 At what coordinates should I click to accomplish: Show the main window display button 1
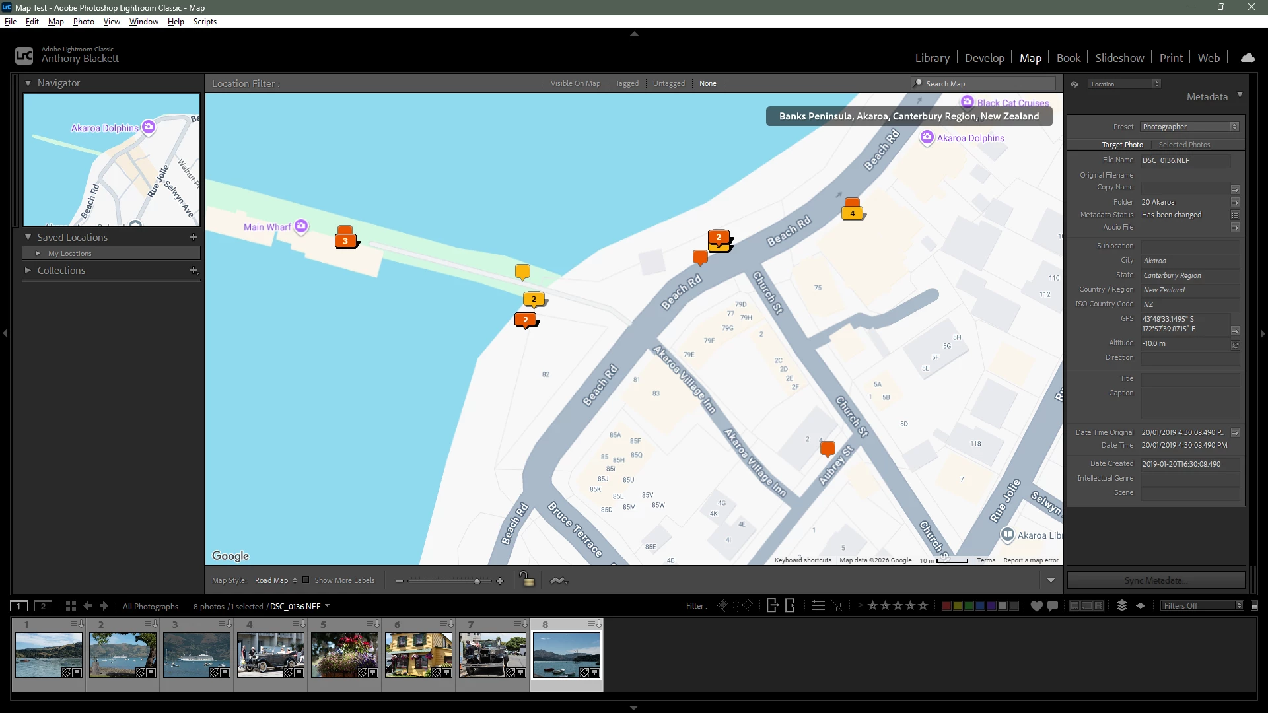(x=18, y=606)
